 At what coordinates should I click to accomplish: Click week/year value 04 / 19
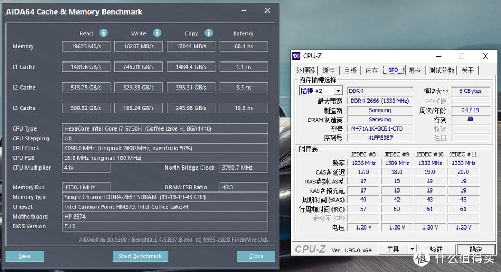[x=470, y=110]
